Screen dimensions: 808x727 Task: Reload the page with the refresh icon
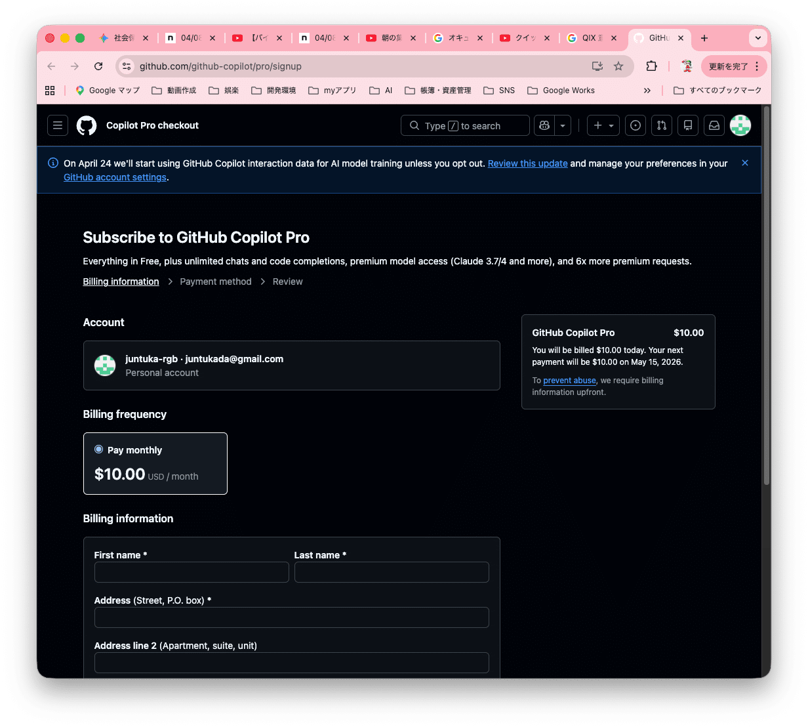click(98, 66)
